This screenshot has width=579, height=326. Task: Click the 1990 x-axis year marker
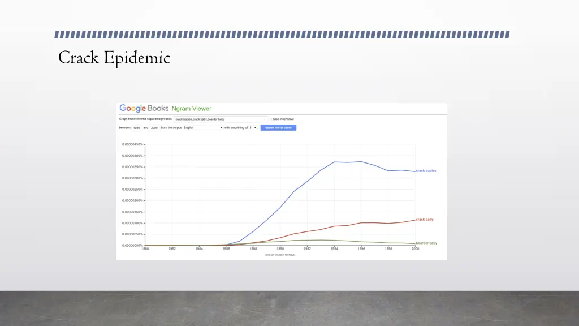pos(280,249)
